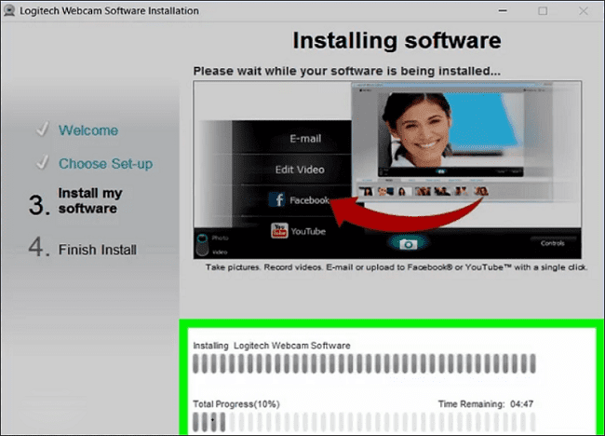The image size is (605, 436).
Task: Click the checkmark beside Choose Set-up step
Action: coord(43,163)
